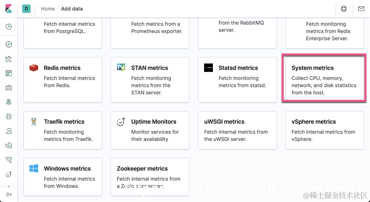Open Machine Learning icon in sidebar
370x202 pixels.
click(x=9, y=116)
